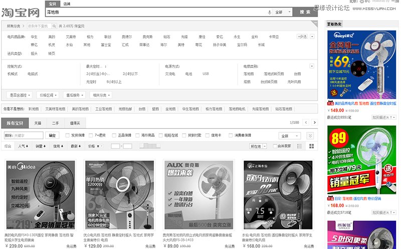This screenshot has height=249, width=401.
Task: Open the price sort dropdown beside 价格
Action: tap(101, 146)
